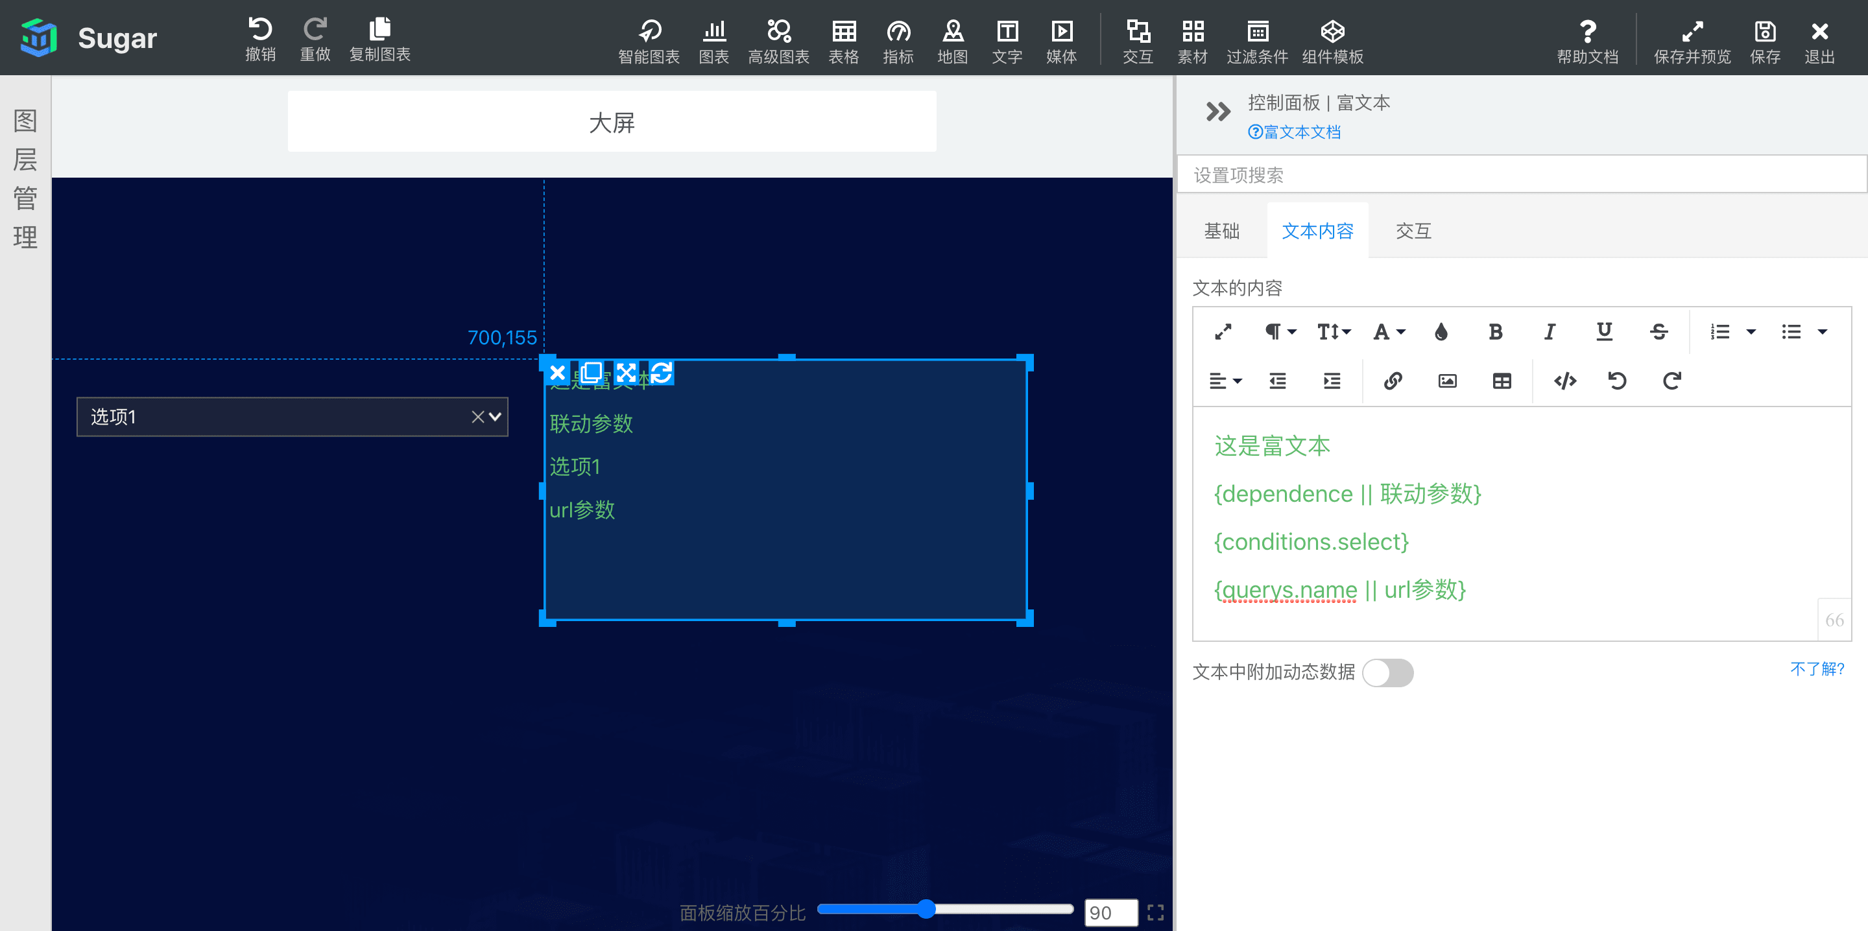Switch to the 交互 tab in control panel
The width and height of the screenshot is (1868, 931).
(1413, 231)
